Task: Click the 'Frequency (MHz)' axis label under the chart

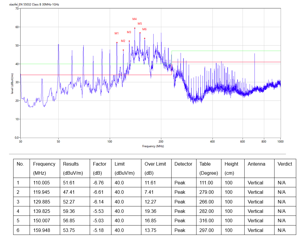Action: point(153,146)
